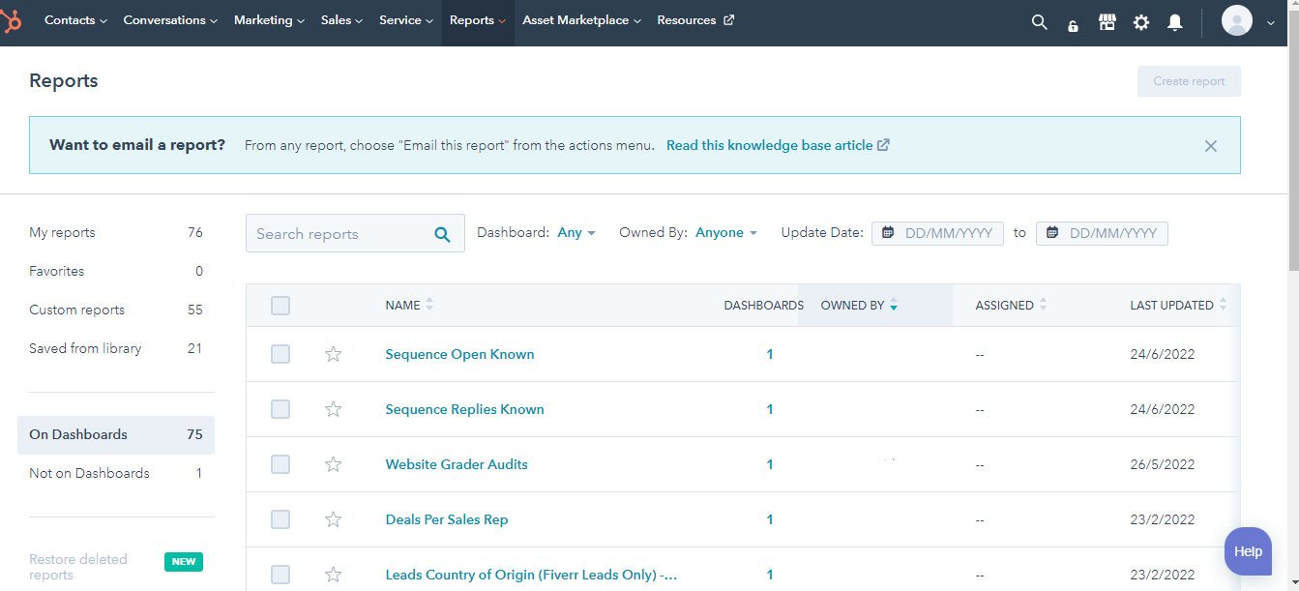Image resolution: width=1299 pixels, height=591 pixels.
Task: Click the search icon in report search bar
Action: 442,233
